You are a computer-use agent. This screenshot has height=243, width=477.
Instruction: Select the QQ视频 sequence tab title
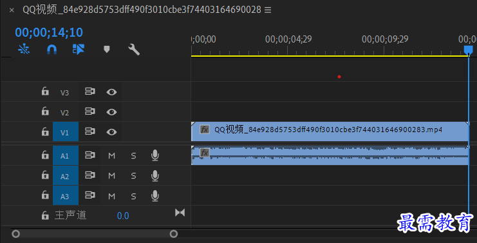click(x=142, y=10)
